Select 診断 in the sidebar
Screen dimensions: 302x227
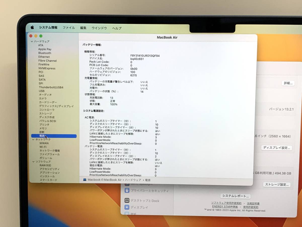(x=42, y=132)
